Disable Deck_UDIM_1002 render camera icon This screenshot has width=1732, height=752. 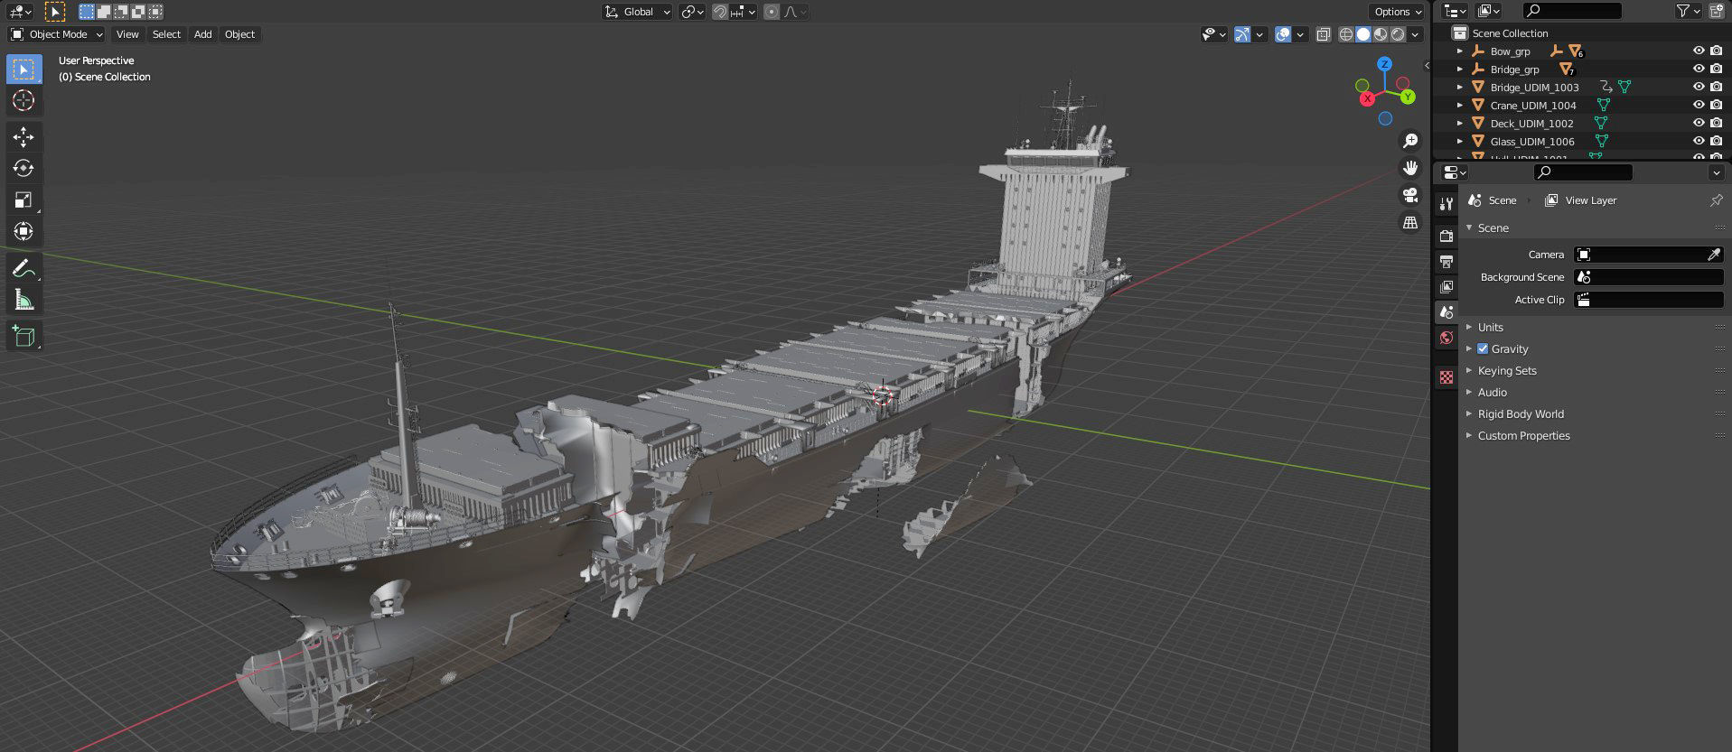tap(1716, 124)
